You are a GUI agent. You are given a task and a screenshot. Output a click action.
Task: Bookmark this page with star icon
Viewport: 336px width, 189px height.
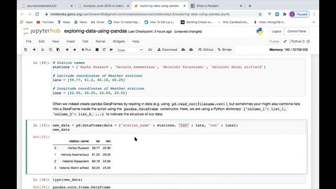coord(260,14)
